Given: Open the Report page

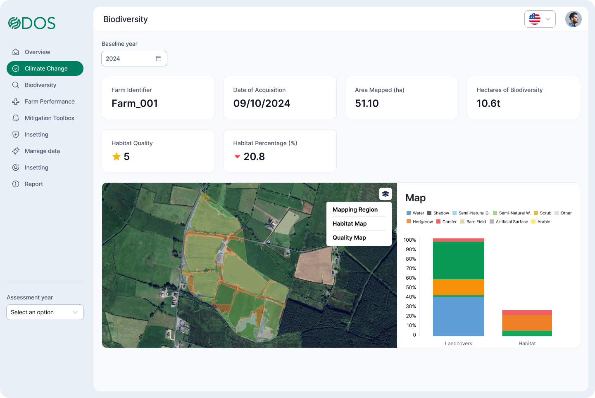Looking at the screenshot, I should click(45, 184).
